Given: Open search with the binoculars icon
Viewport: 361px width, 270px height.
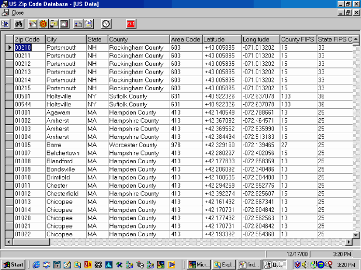Looking at the screenshot, I should coord(19,24).
